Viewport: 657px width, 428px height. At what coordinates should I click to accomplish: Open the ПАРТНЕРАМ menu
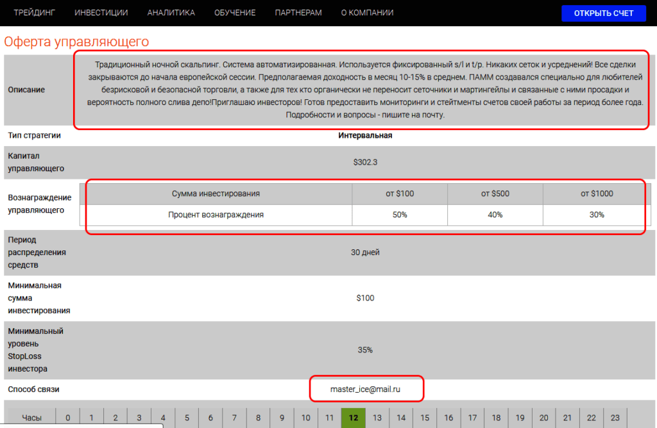coord(298,12)
